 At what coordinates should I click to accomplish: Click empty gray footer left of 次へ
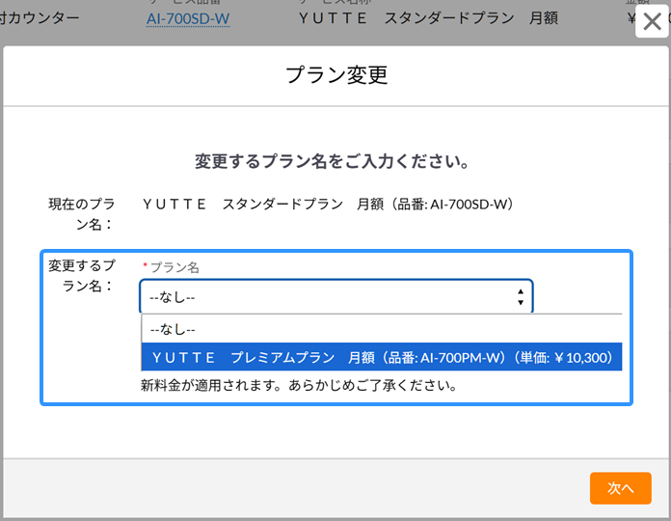tap(289, 488)
